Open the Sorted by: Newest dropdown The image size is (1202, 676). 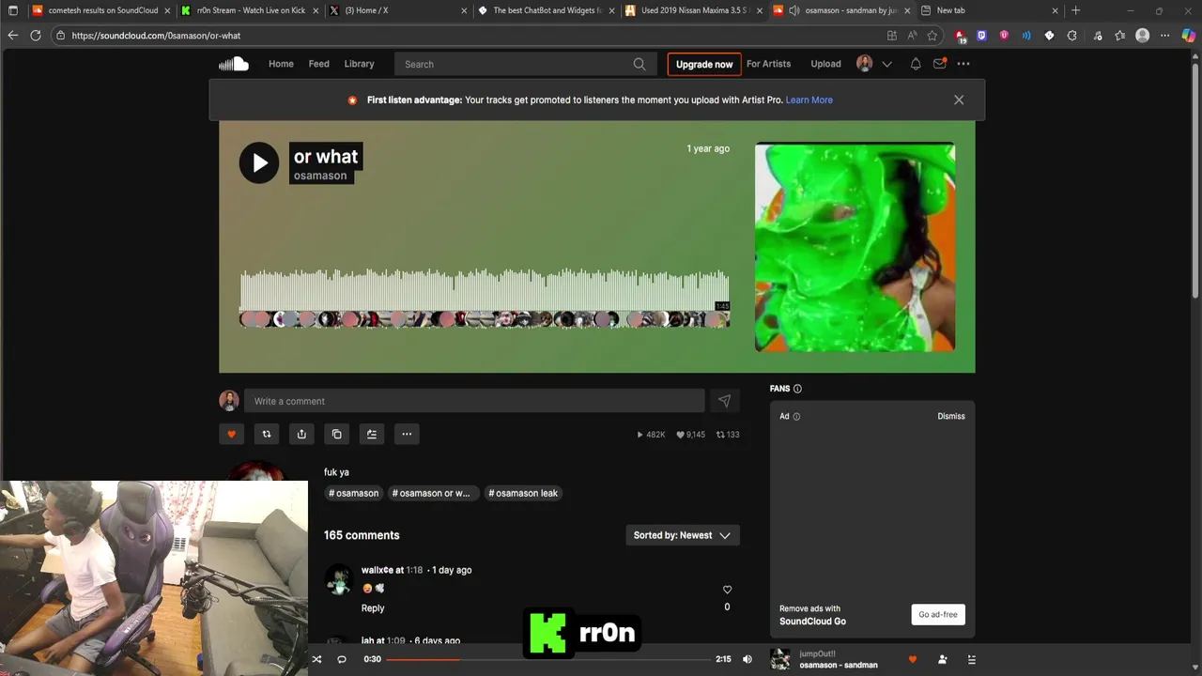(683, 535)
